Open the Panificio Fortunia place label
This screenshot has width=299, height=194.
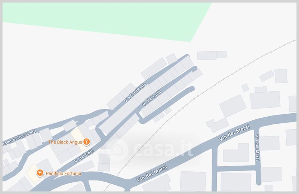(63, 173)
